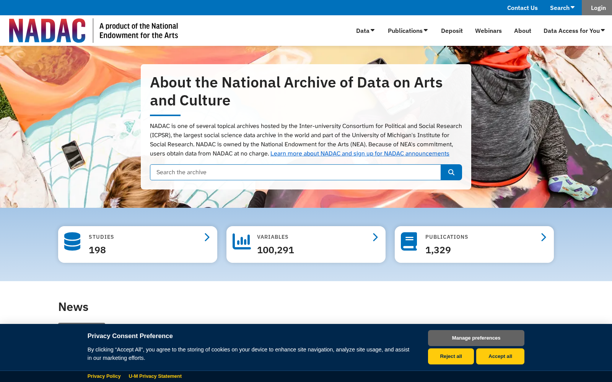Expand Data Access for You menu
The height and width of the screenshot is (382, 612).
[x=574, y=31]
